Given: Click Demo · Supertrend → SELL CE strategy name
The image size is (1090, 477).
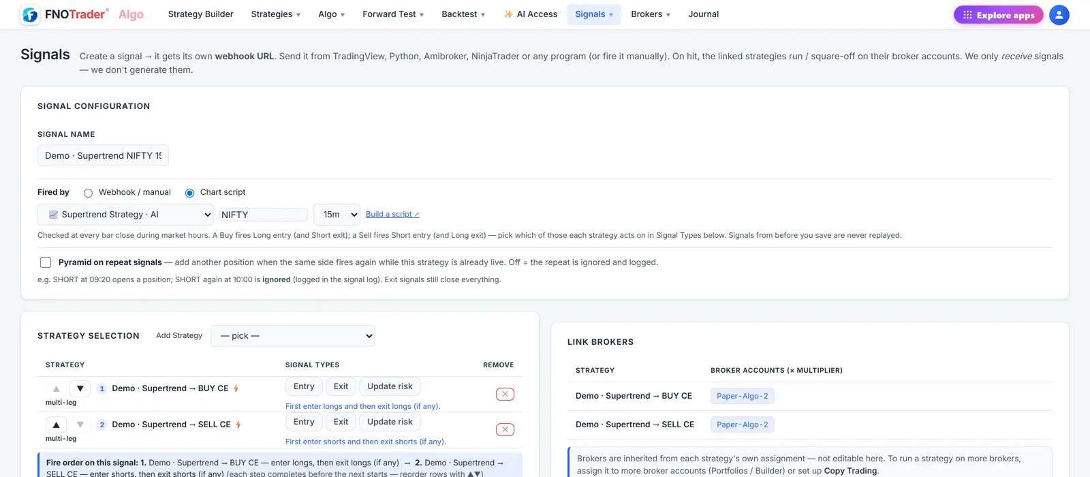Looking at the screenshot, I should pyautogui.click(x=171, y=425).
